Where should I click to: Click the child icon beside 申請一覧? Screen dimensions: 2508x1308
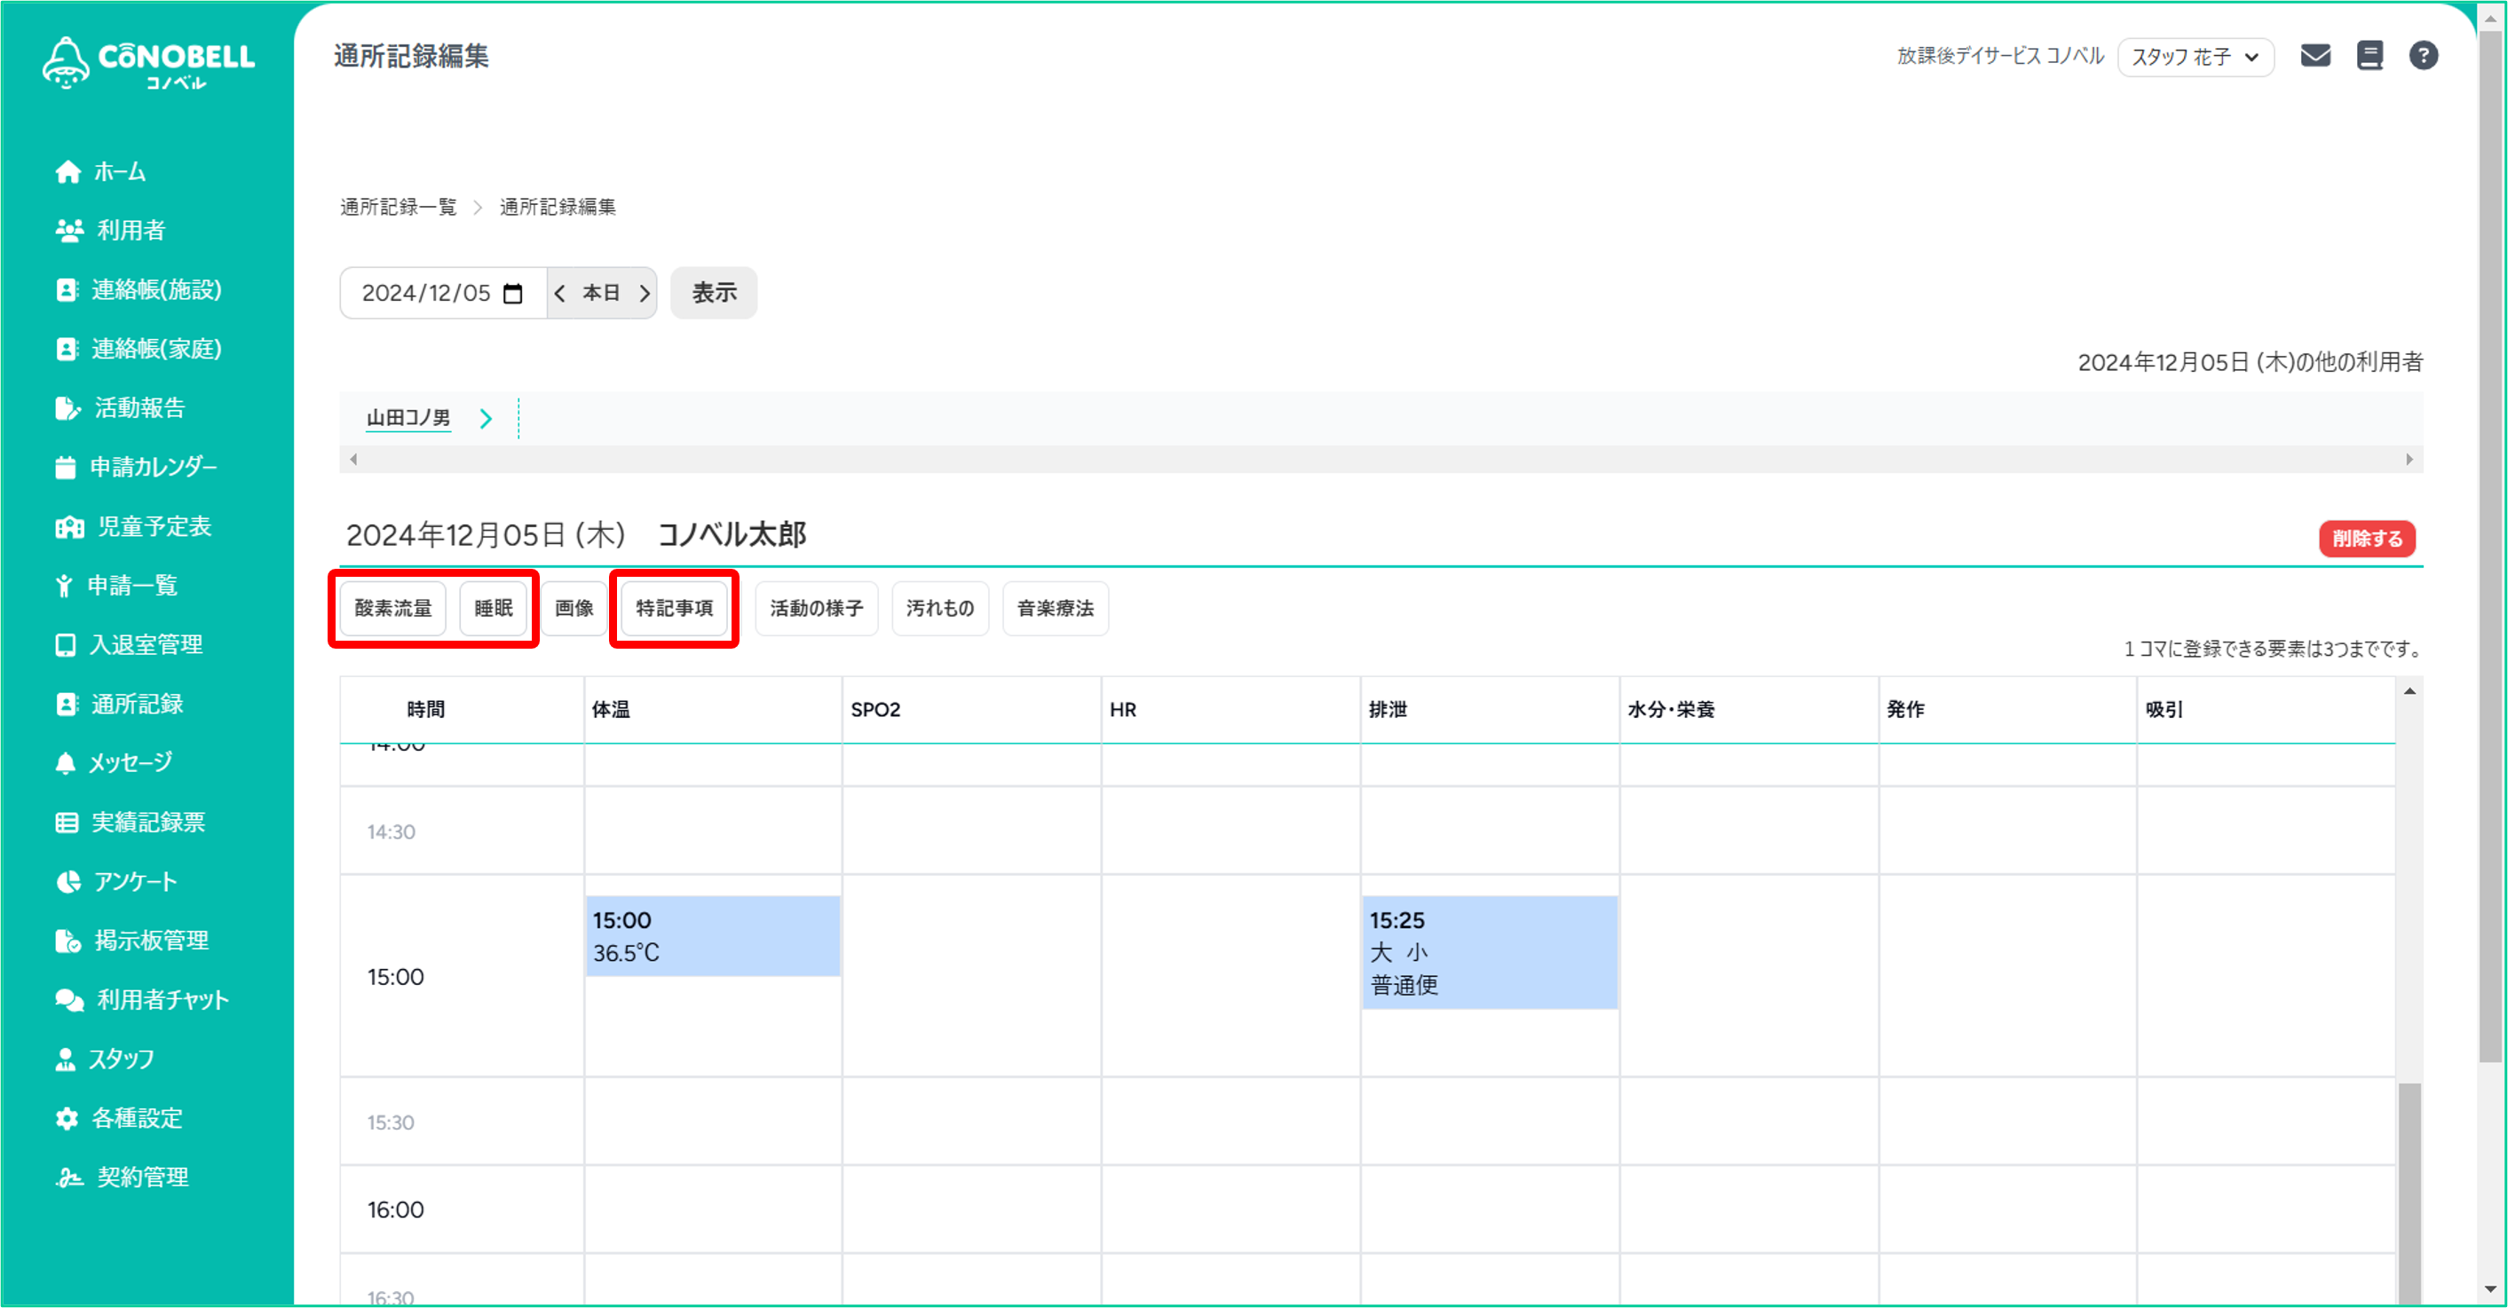(64, 586)
